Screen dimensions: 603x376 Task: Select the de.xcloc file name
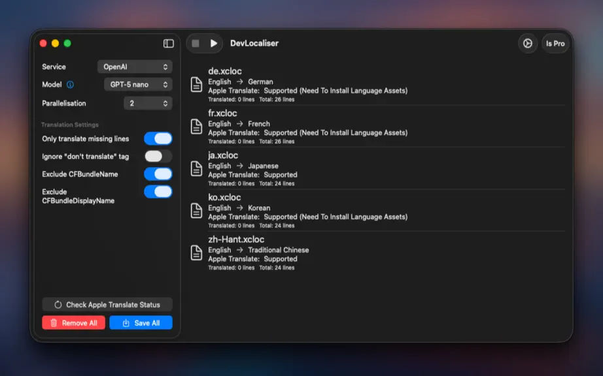tap(225, 71)
